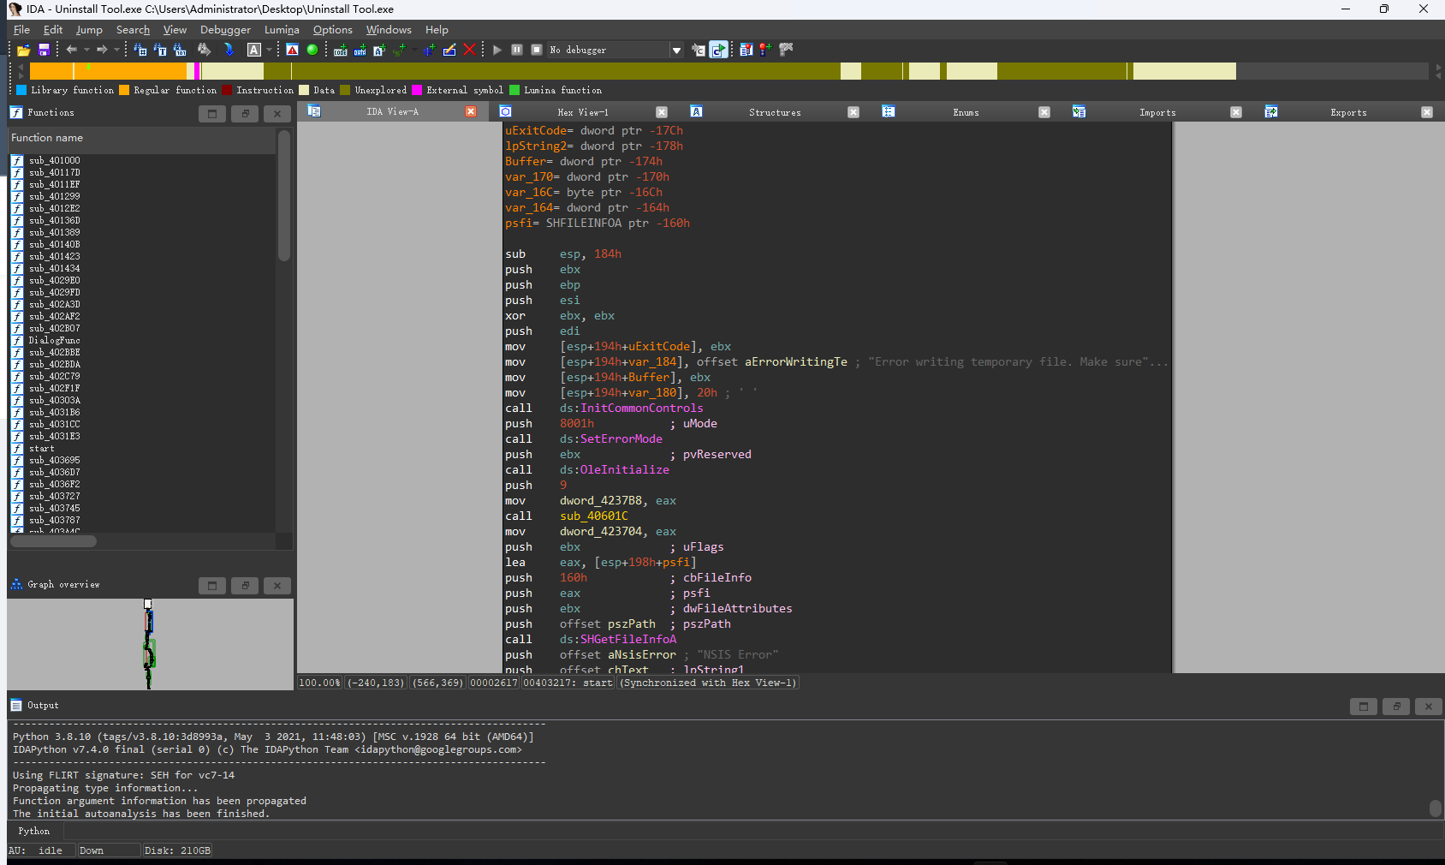
Task: Switch to the Enums tab
Action: point(966,112)
